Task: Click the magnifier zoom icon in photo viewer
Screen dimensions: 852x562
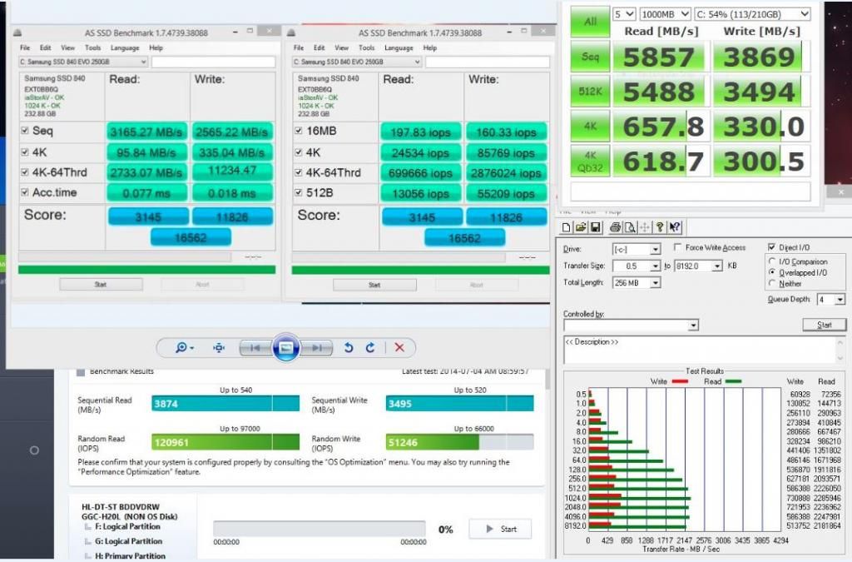Action: coord(184,347)
